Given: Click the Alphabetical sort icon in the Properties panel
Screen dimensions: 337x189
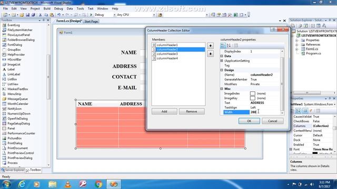Looking at the screenshot, I should pos(298,111).
